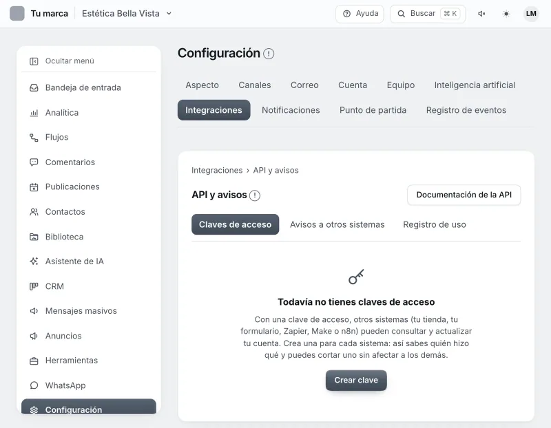Open Publicaciones in sidebar

coord(89,187)
